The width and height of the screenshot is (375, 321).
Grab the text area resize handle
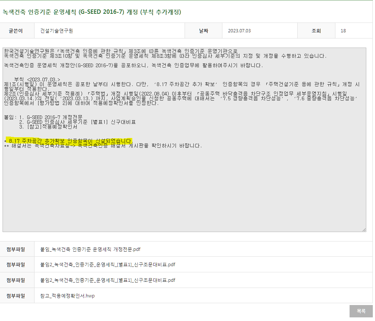(x=364, y=230)
